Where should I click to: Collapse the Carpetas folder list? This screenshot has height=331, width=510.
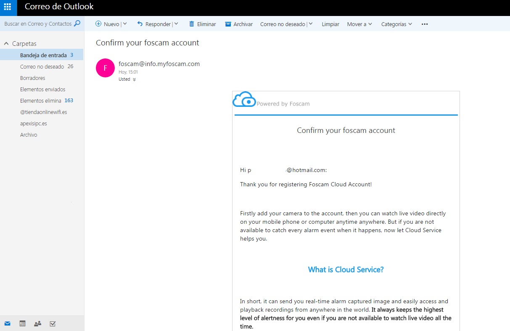tap(6, 44)
